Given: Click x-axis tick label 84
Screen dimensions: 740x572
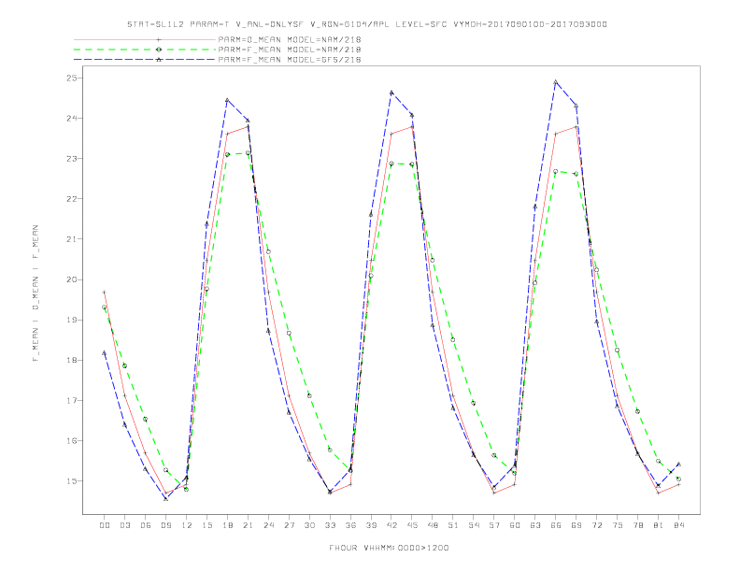Looking at the screenshot, I should (678, 525).
